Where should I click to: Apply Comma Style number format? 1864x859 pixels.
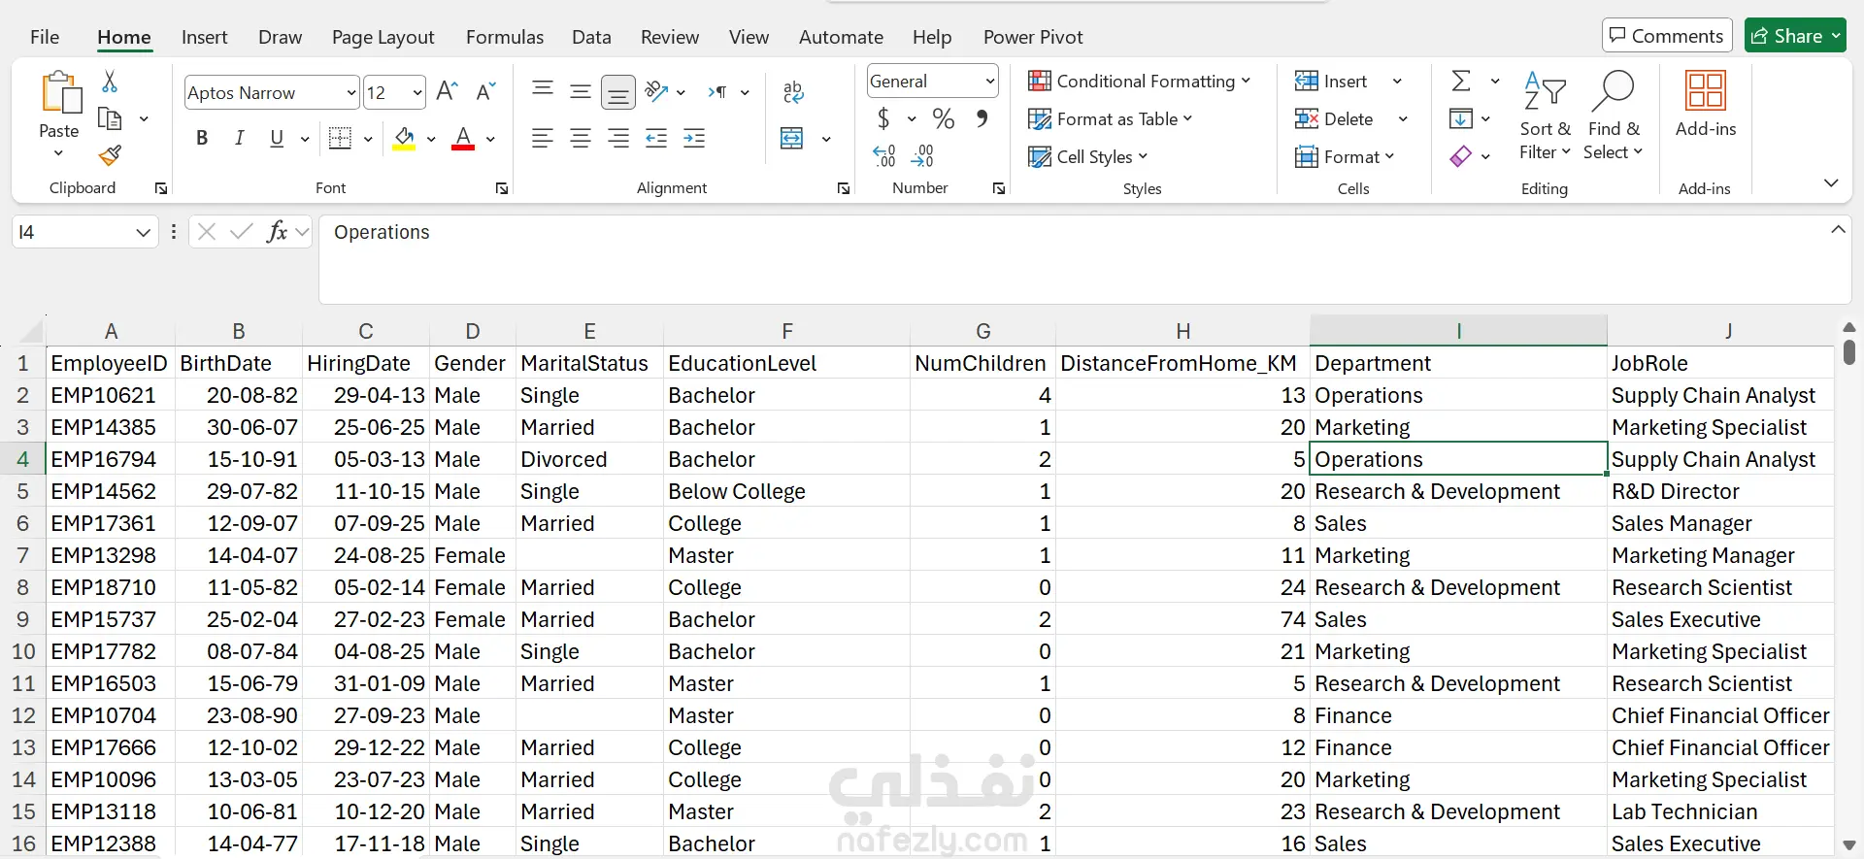tap(982, 118)
